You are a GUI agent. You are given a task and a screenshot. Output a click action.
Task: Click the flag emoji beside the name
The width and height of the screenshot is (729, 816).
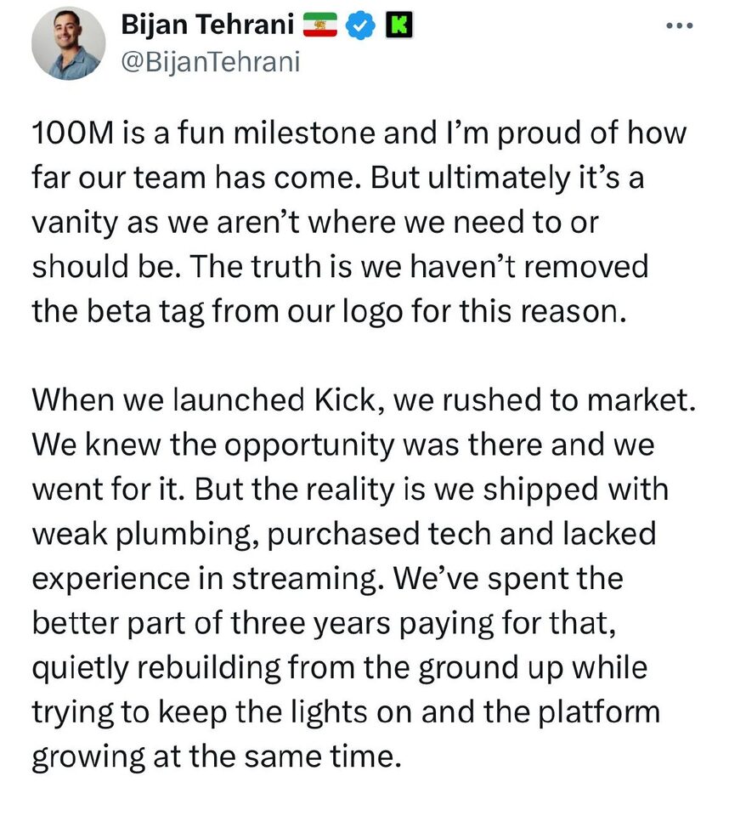click(x=321, y=26)
